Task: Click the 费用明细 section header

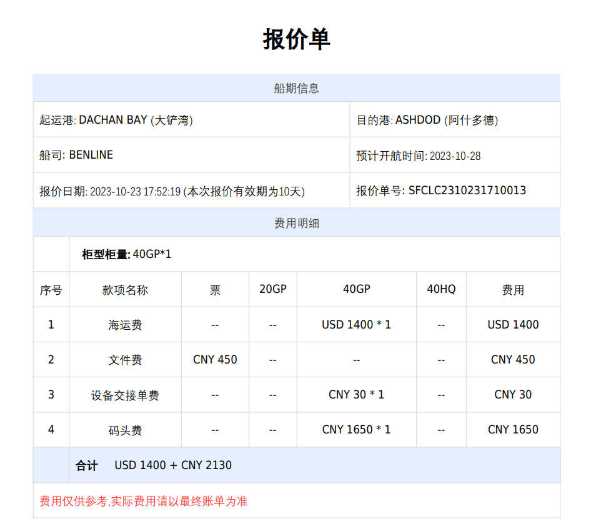Action: coord(296,223)
